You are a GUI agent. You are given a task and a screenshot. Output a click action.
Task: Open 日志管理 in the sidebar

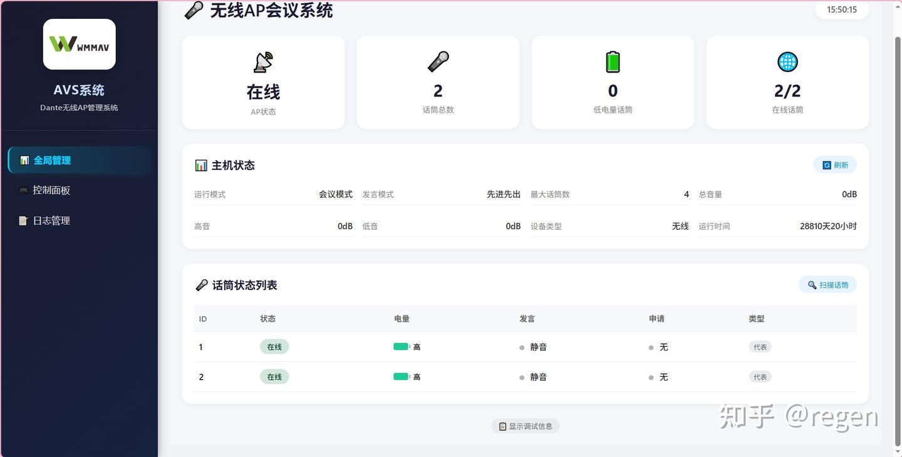80,220
